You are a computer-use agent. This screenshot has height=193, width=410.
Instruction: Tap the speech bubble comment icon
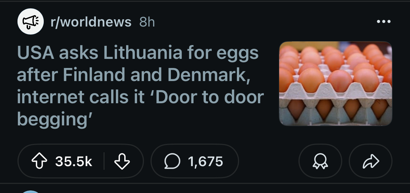tap(171, 161)
